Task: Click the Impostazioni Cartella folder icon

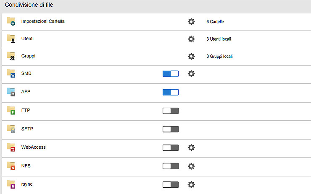Action: [x=11, y=21]
